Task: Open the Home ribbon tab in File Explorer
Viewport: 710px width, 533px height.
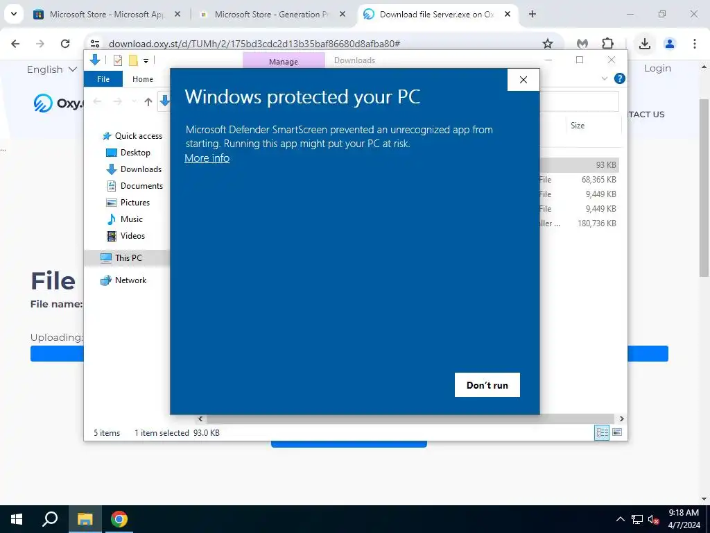Action: [143, 79]
